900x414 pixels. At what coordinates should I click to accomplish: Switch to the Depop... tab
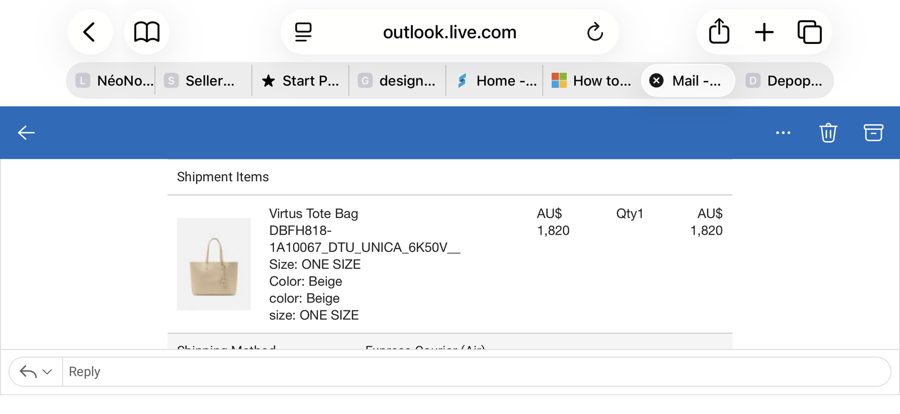coord(785,81)
